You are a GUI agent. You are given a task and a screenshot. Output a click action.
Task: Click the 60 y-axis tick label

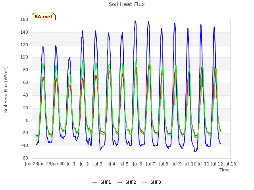(x=25, y=82)
